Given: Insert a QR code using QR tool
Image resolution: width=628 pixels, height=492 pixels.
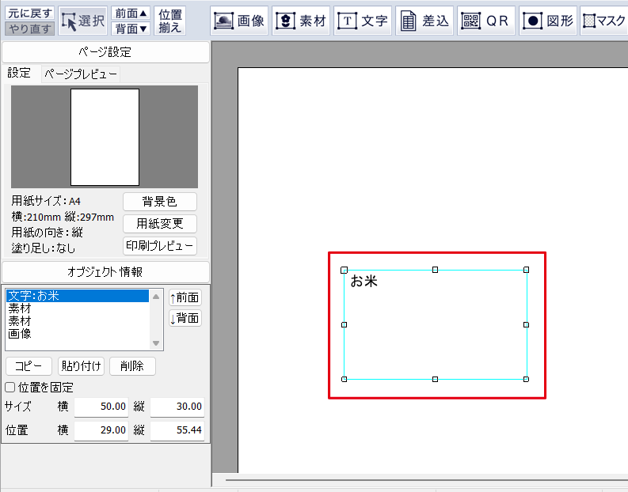Looking at the screenshot, I should (x=486, y=21).
